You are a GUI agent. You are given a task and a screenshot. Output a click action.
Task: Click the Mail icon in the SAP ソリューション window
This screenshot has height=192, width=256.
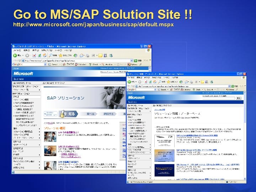click(x=81, y=55)
